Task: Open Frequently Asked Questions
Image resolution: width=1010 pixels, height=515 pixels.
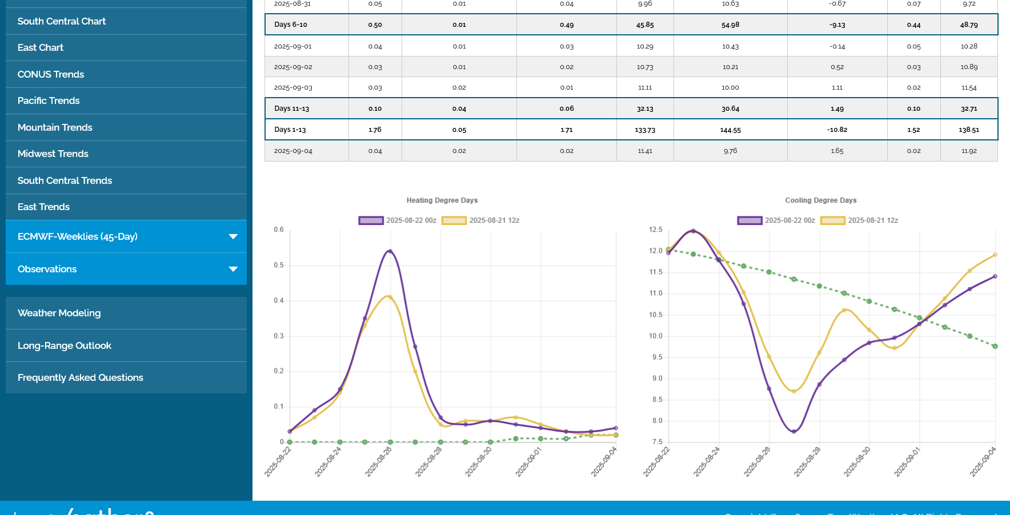Action: point(81,377)
